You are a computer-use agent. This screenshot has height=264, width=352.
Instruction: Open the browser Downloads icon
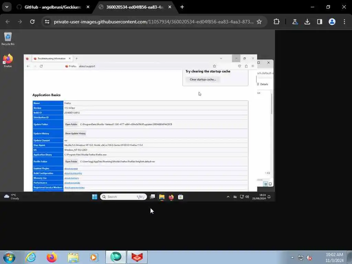tap(307, 22)
